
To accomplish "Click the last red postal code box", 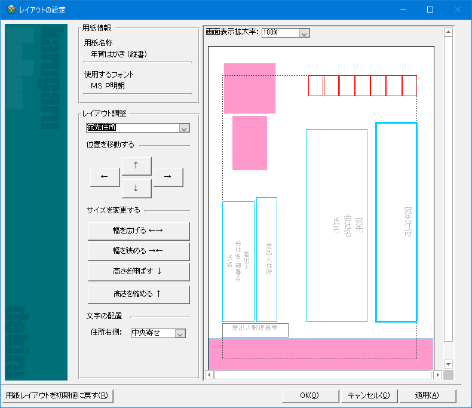I will tap(409, 86).
